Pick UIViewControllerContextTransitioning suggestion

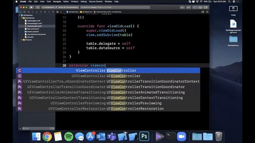pyautogui.click(x=108, y=98)
